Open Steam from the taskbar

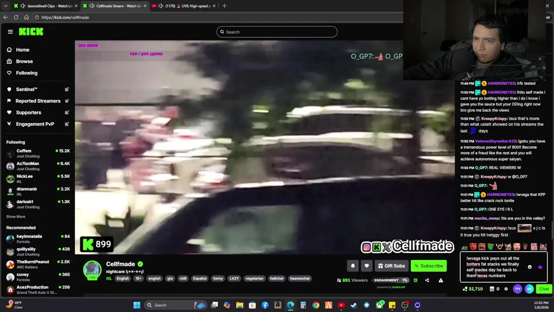pyautogui.click(x=354, y=305)
